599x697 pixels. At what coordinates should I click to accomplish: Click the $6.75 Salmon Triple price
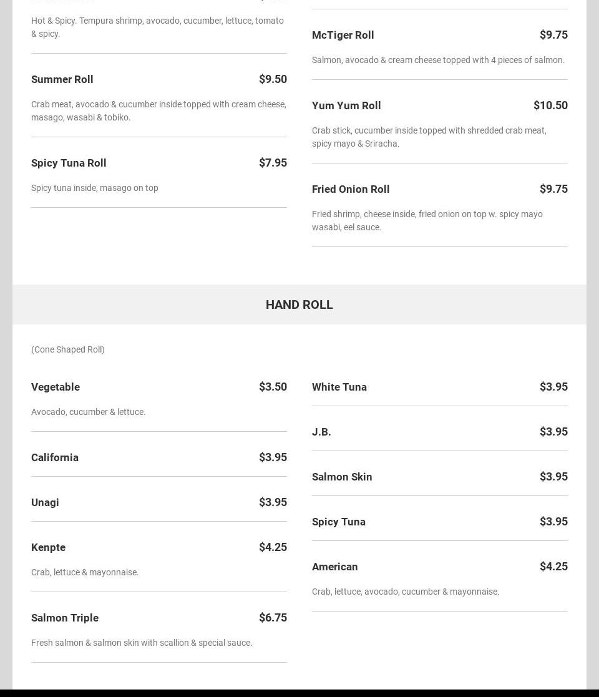coord(273,617)
